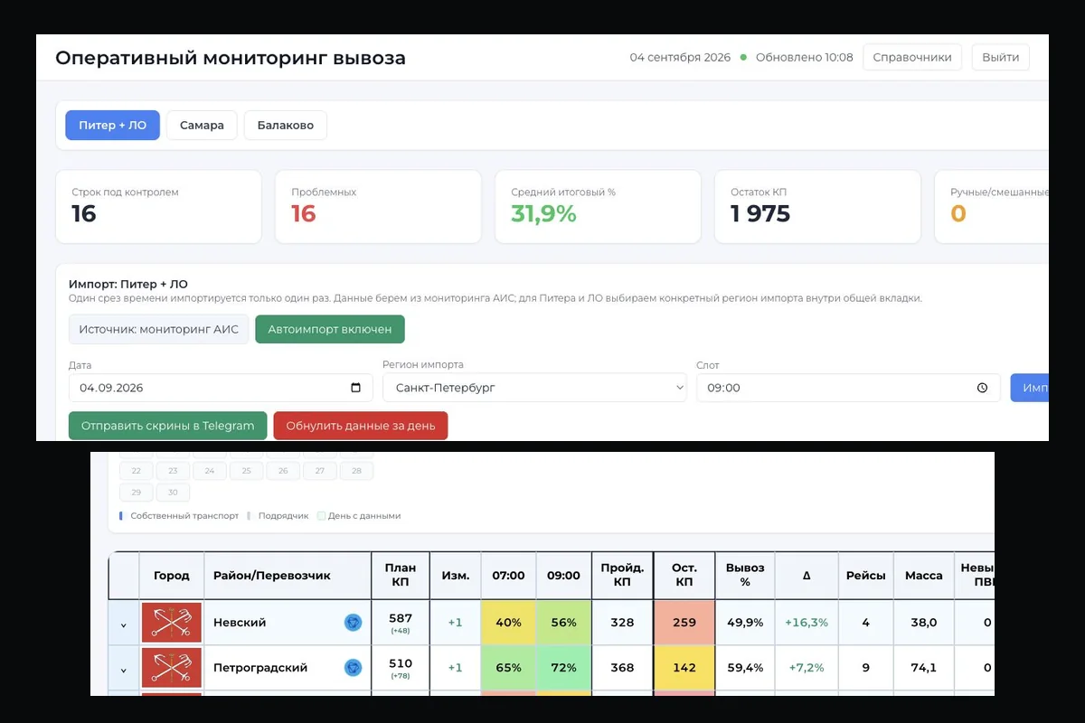The height and width of the screenshot is (723, 1085).
Task: Click the +7,2% delta value
Action: [x=807, y=668]
